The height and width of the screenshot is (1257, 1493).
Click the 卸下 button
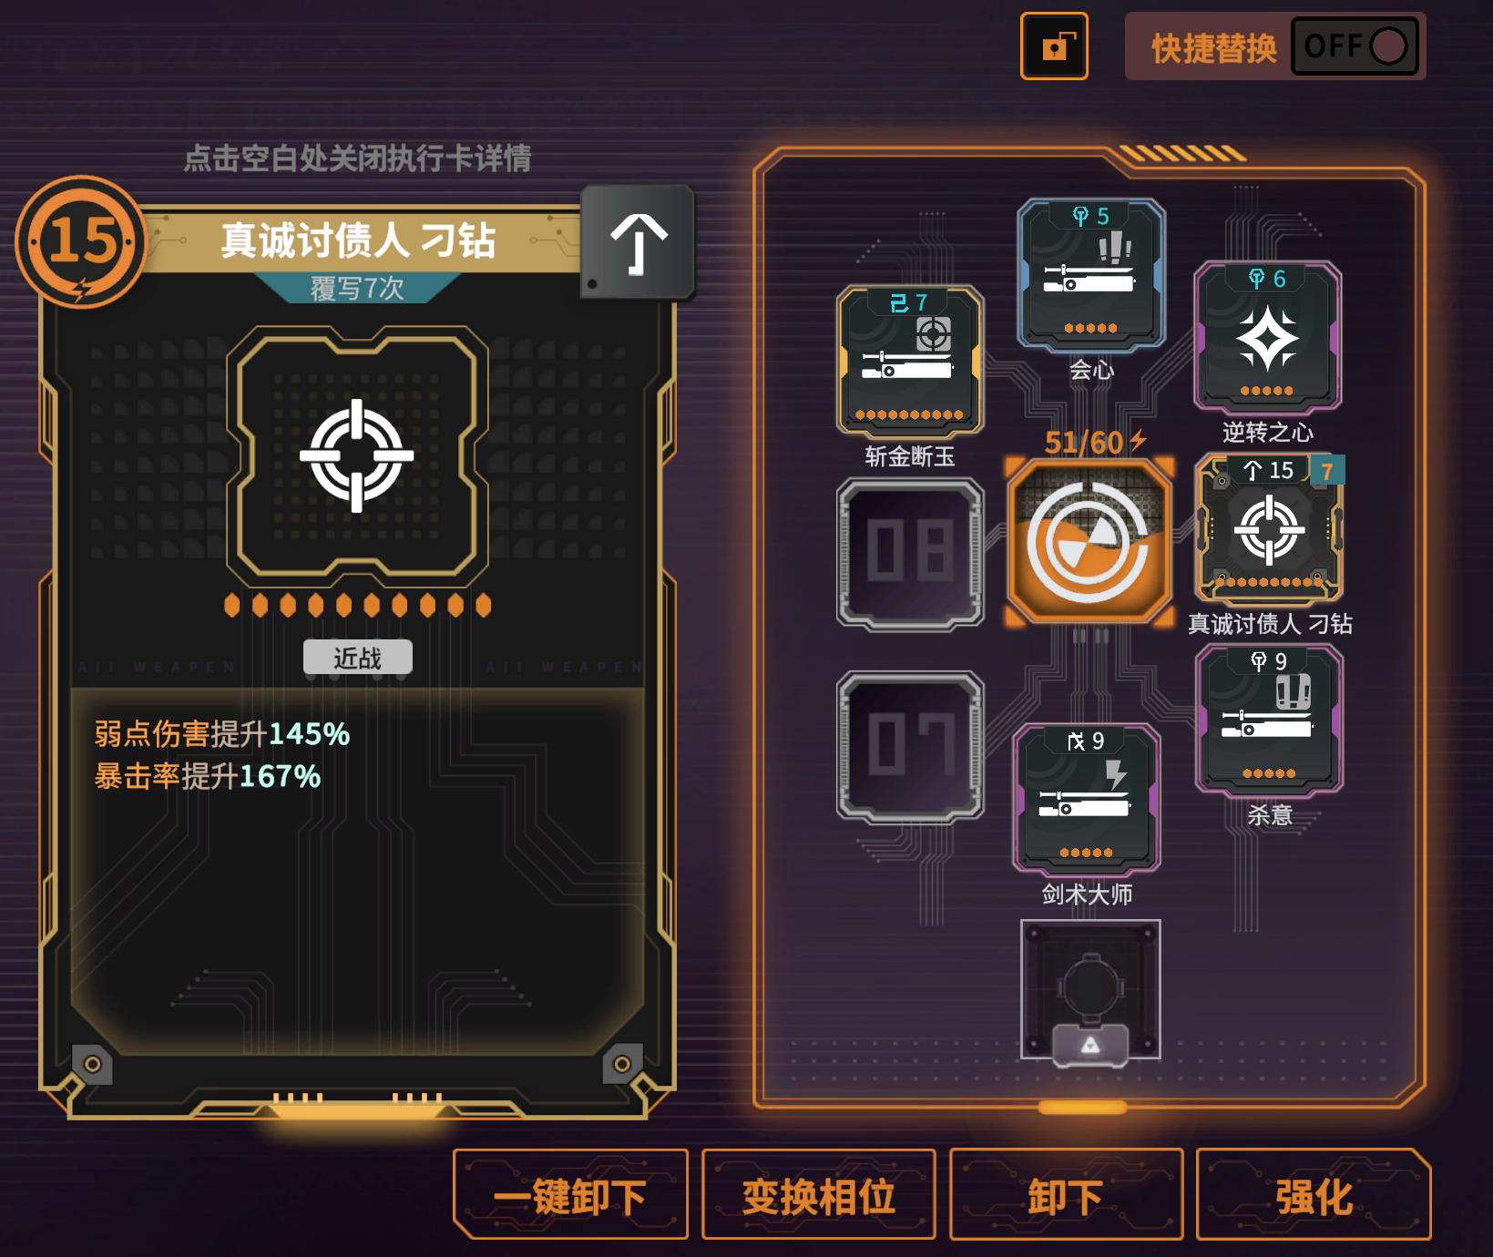[1066, 1195]
